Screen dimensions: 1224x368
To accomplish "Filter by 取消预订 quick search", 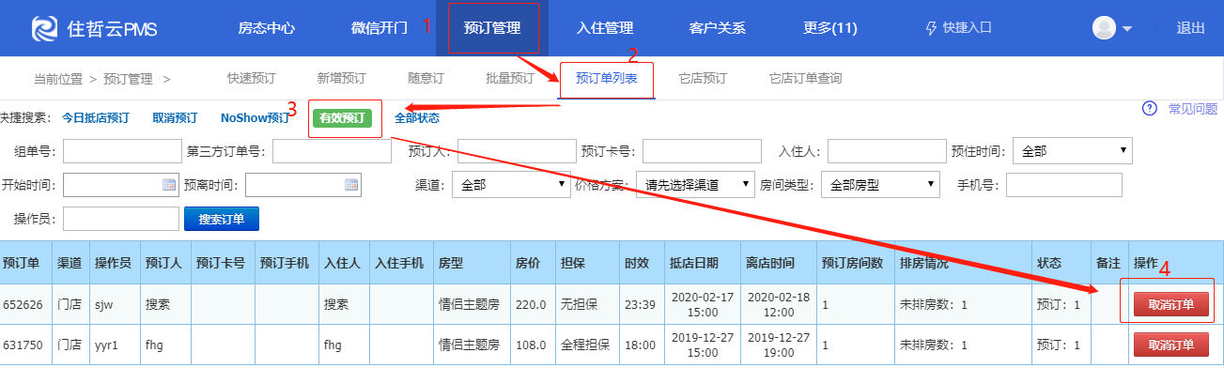I will (x=175, y=118).
